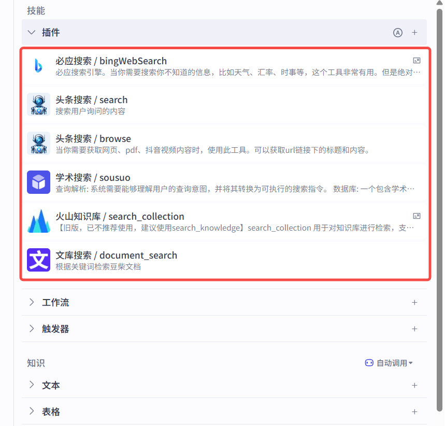Click the cube icon for 学术搜索 / sousuo
445x426 pixels.
(39, 182)
